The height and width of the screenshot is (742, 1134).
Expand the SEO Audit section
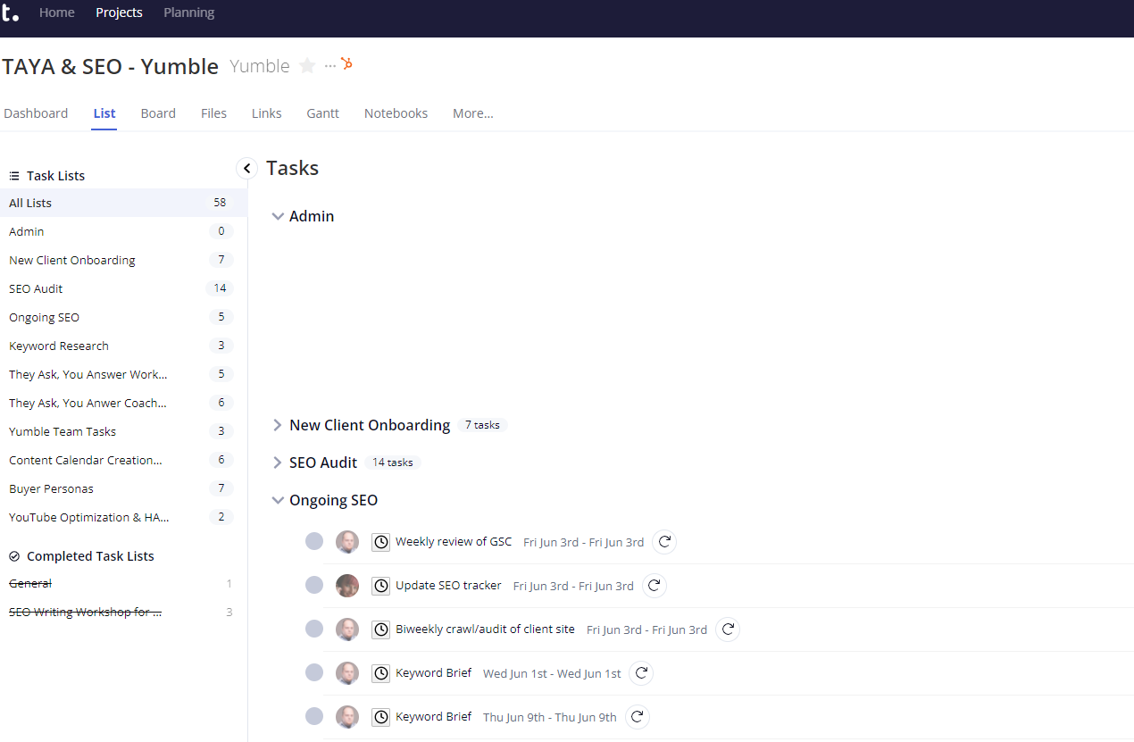point(278,463)
